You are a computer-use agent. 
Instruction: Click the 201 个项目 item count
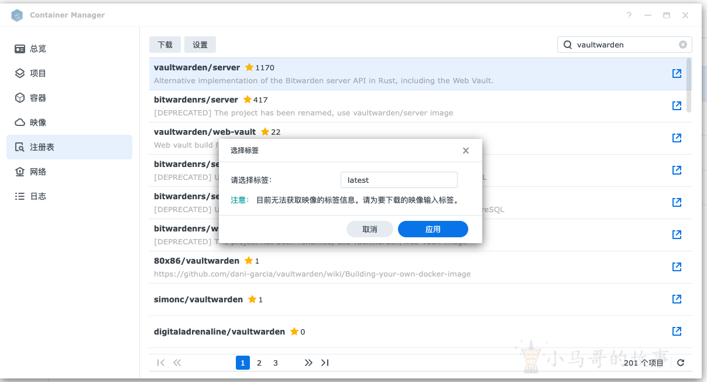click(x=644, y=363)
